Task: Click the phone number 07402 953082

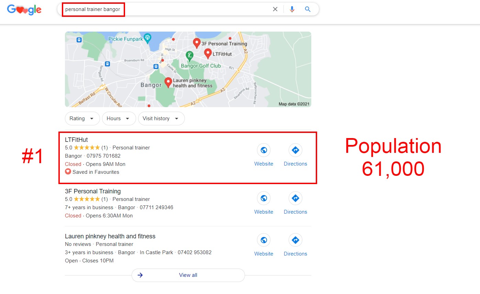Action: (195, 252)
